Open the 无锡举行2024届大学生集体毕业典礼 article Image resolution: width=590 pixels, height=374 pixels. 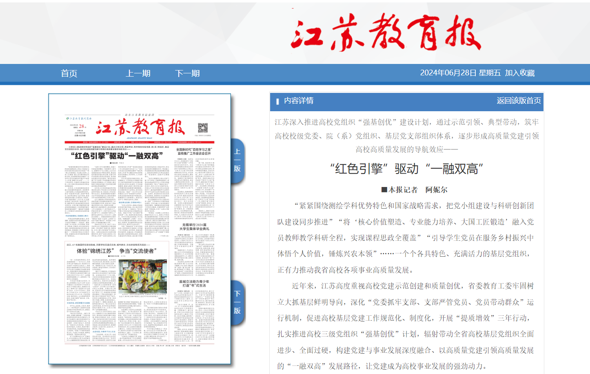[x=194, y=227]
